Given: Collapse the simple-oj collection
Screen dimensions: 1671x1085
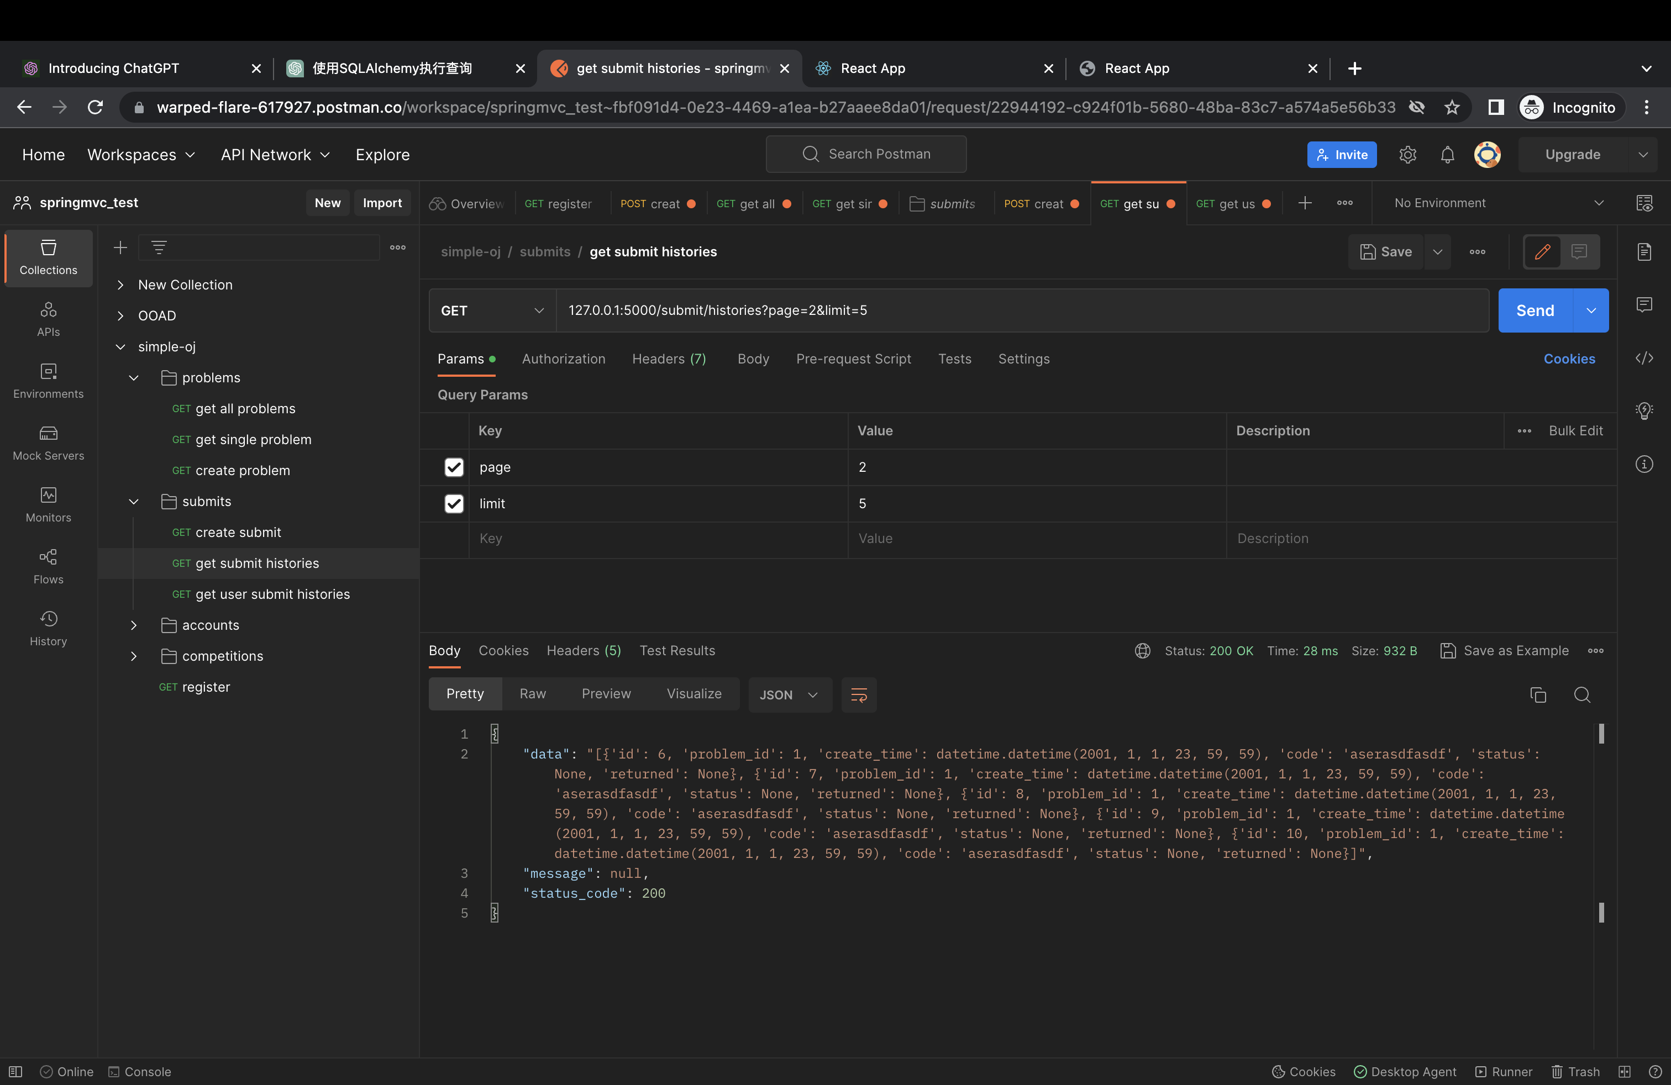Looking at the screenshot, I should click(x=121, y=347).
